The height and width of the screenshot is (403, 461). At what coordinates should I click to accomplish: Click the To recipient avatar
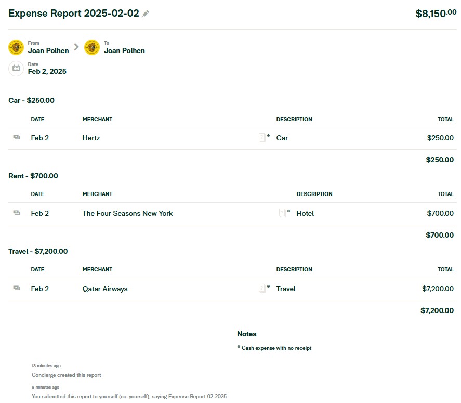click(x=92, y=47)
